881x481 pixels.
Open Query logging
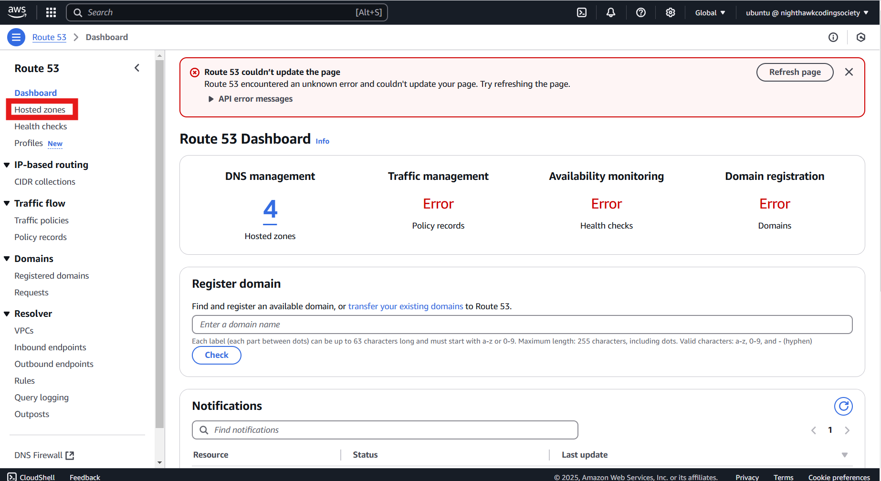point(42,397)
